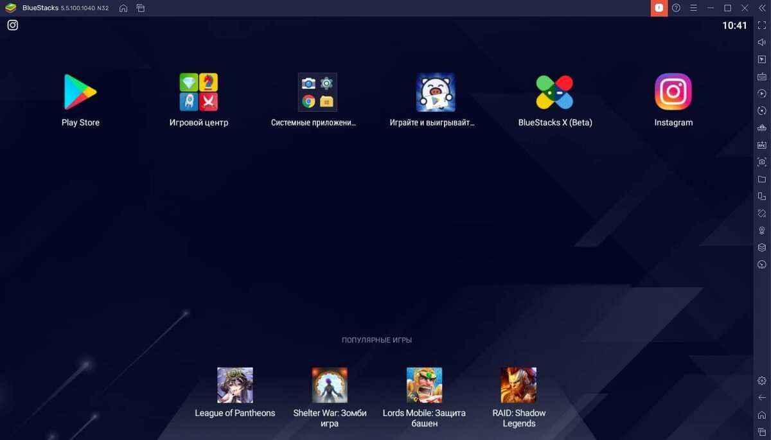Image resolution: width=771 pixels, height=440 pixels.
Task: Open Lords Mobile: Защита башен
Action: (424, 385)
